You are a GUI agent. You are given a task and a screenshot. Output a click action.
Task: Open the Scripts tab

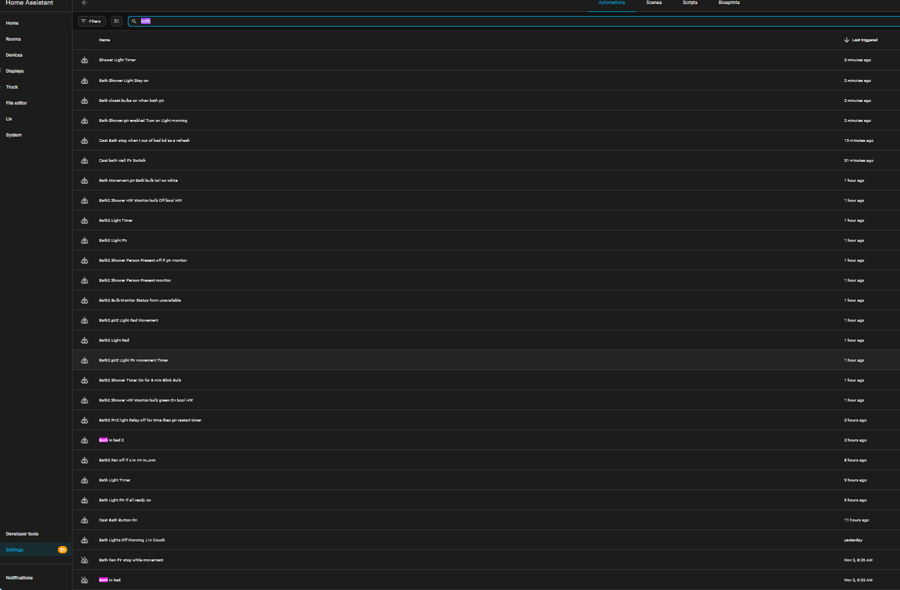690,3
